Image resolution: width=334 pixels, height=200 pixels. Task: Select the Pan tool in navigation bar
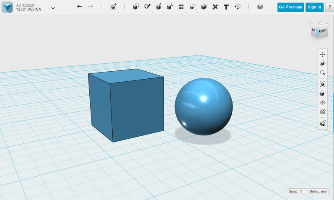tap(322, 55)
